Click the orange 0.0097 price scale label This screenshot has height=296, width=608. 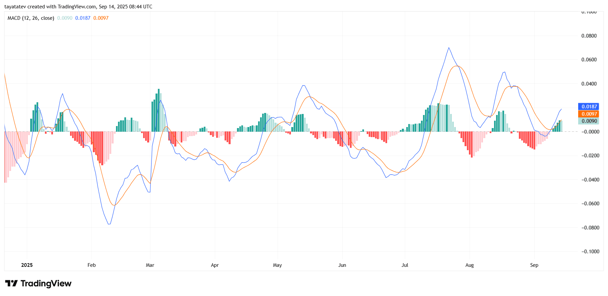click(x=589, y=114)
